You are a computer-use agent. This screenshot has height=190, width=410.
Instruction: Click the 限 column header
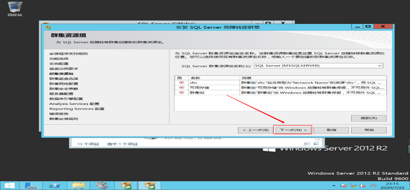tap(182, 78)
